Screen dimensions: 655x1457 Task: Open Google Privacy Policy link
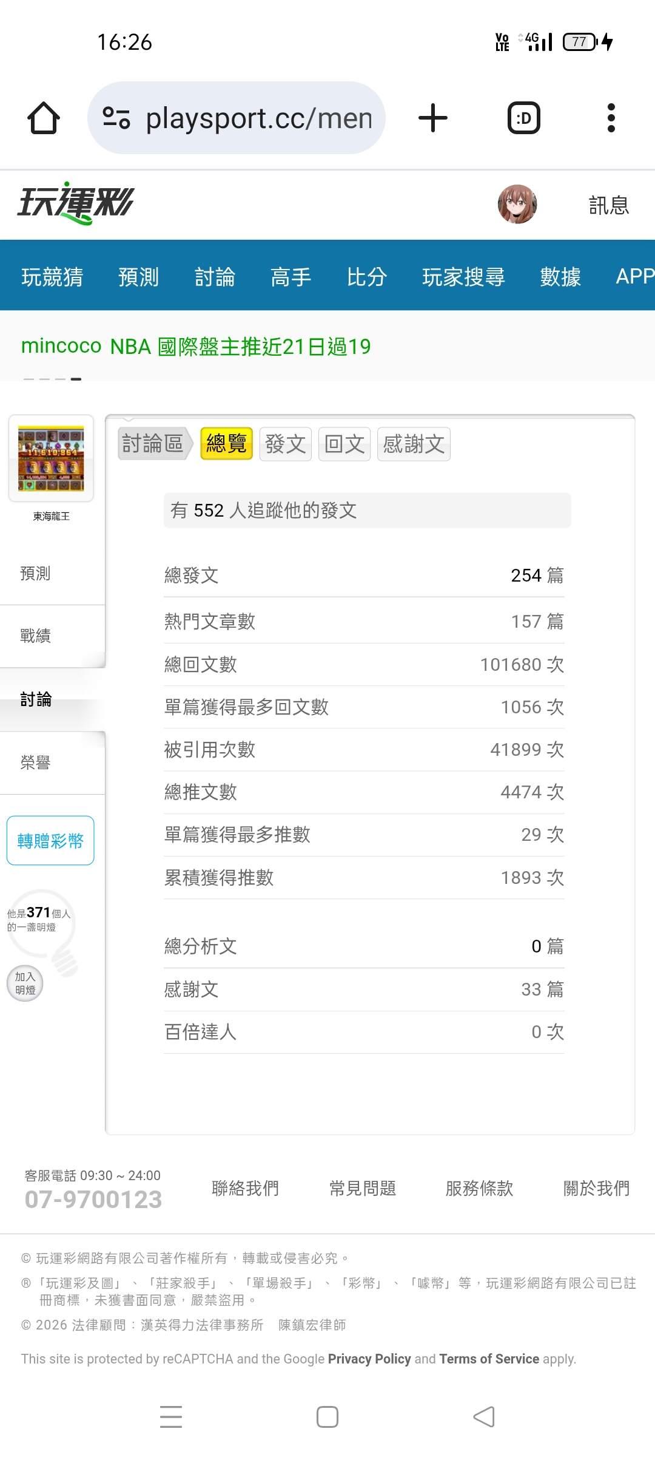369,1359
